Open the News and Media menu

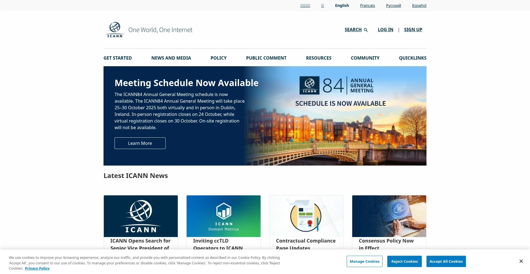[171, 58]
